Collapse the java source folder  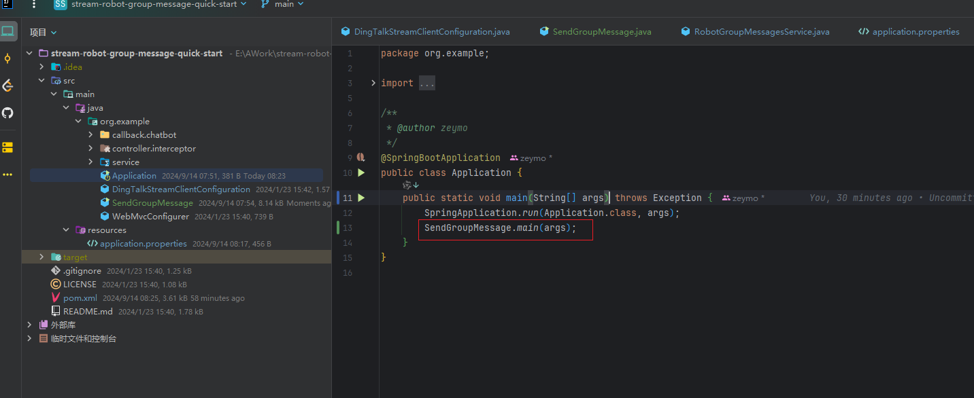point(66,108)
